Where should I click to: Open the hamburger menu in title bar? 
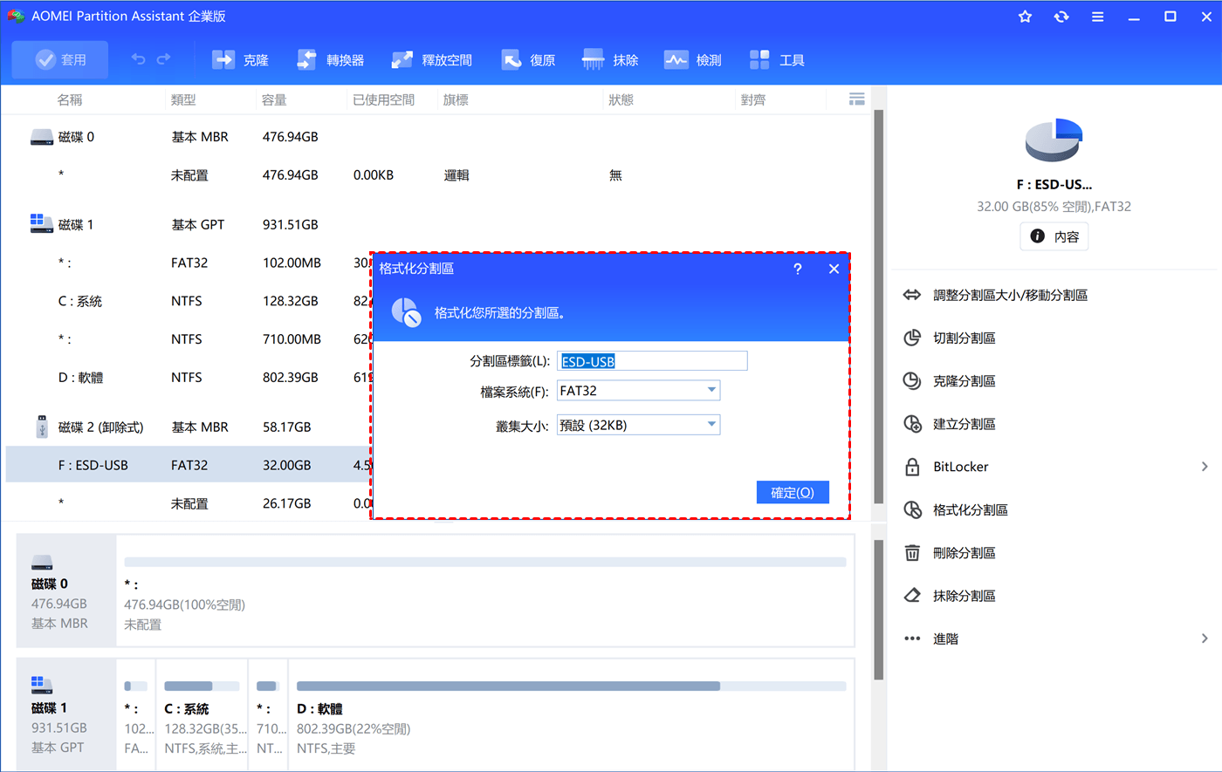[1098, 17]
